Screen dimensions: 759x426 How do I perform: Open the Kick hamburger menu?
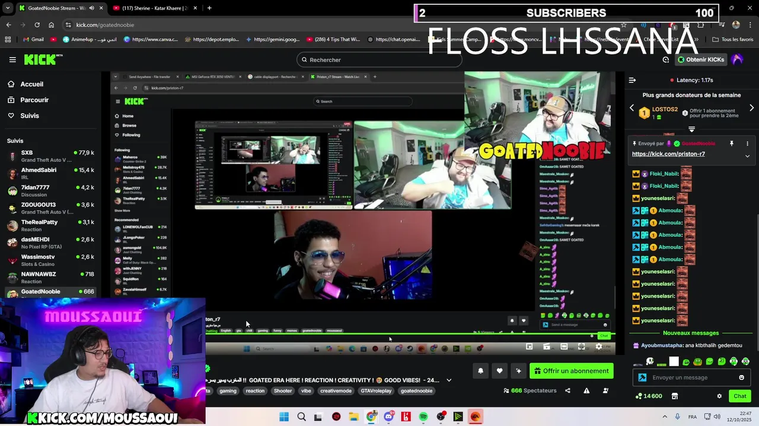(x=12, y=60)
